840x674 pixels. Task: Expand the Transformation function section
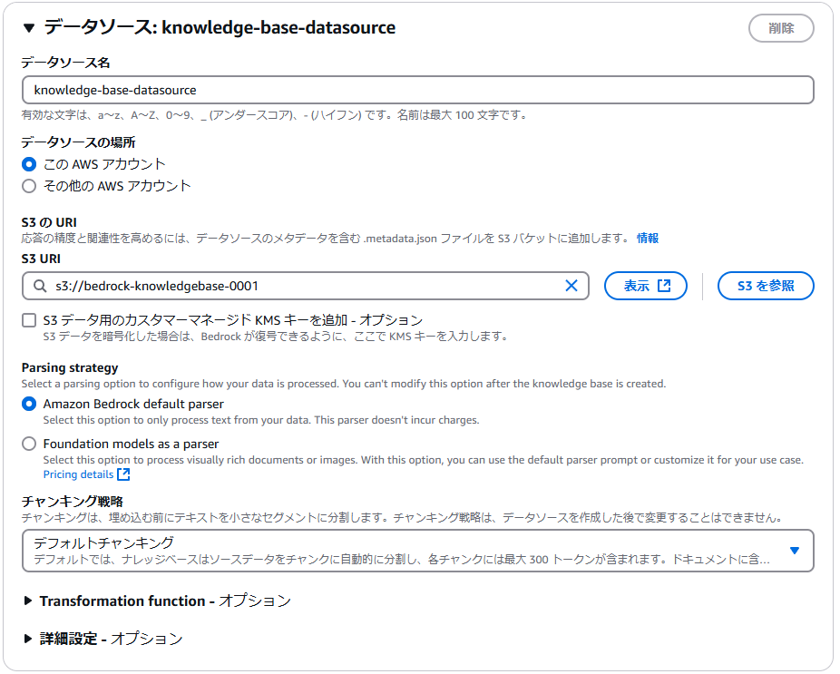pos(28,601)
